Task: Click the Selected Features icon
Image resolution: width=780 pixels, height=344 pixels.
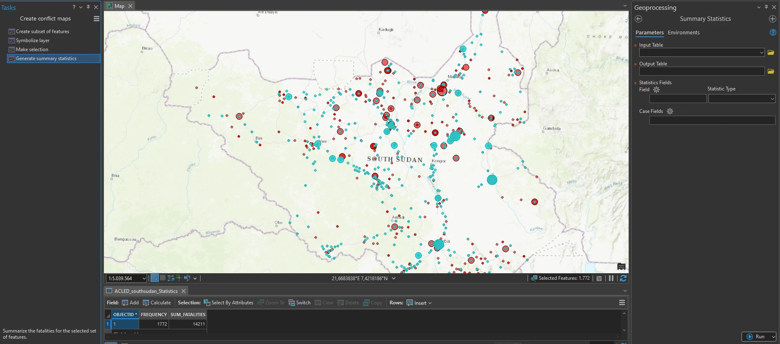Action: tap(534, 278)
